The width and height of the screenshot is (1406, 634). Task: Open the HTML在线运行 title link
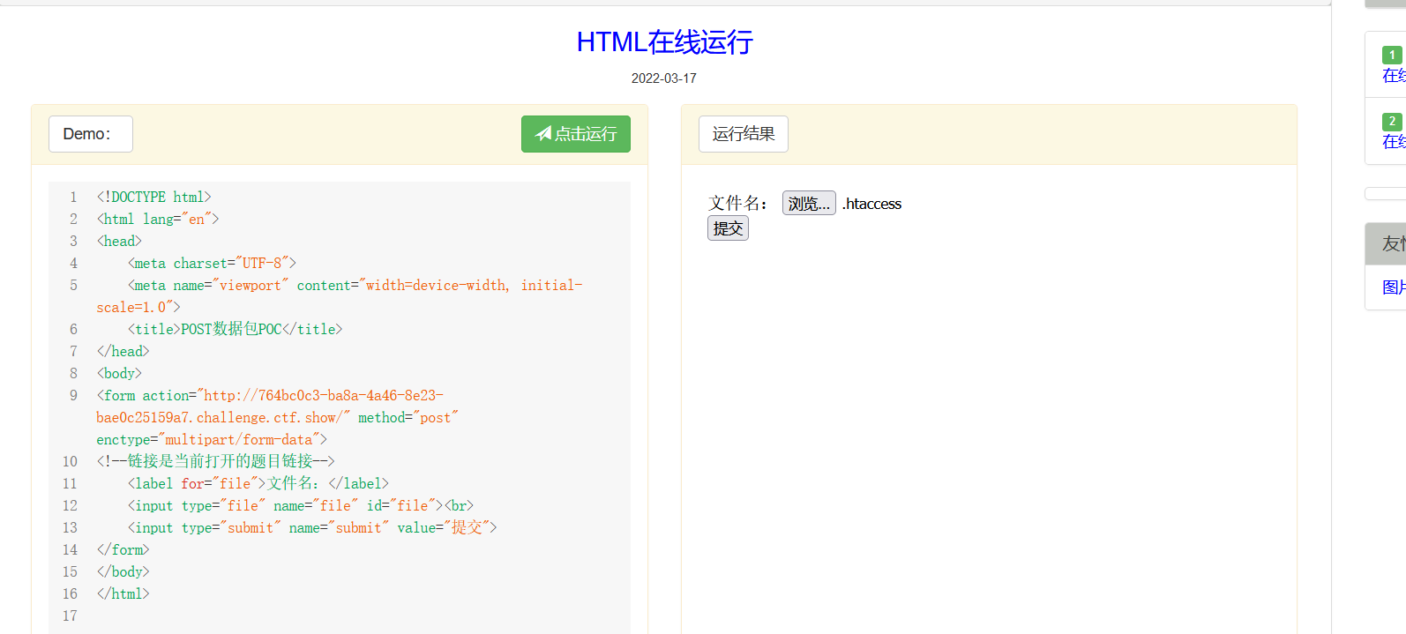pyautogui.click(x=664, y=41)
